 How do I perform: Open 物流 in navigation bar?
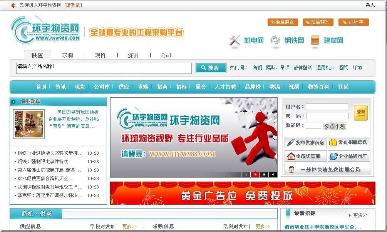tap(275, 87)
